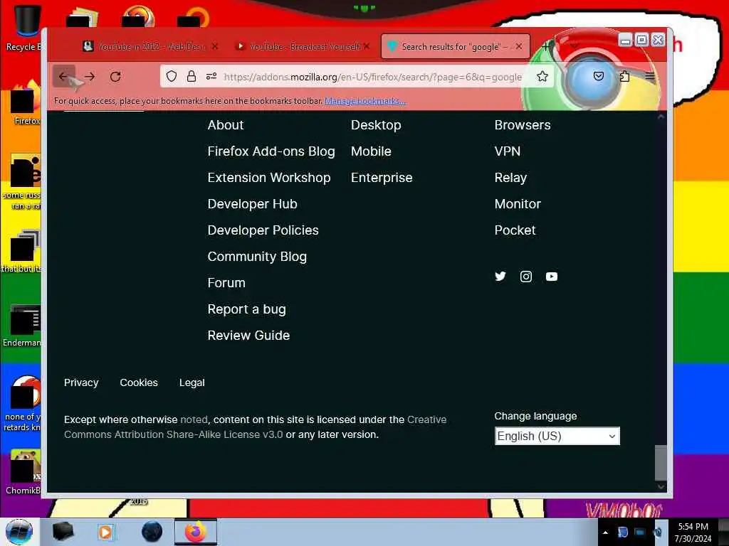This screenshot has height=546, width=729.
Task: Go back using the browser back arrow
Action: (63, 77)
